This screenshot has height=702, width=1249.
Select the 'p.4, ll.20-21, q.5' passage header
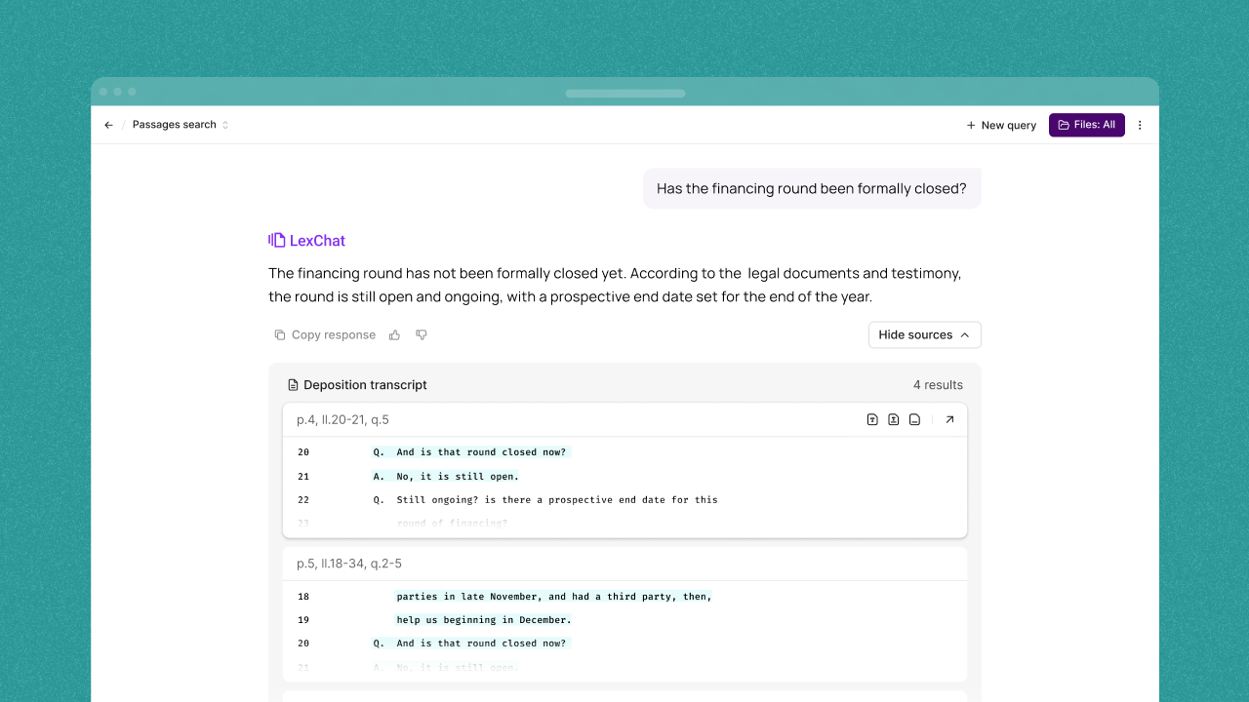pyautogui.click(x=342, y=419)
